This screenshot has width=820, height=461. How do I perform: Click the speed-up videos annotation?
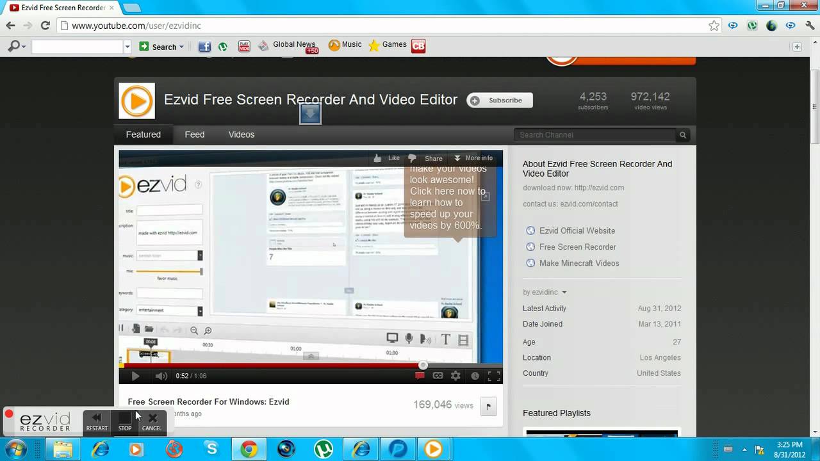tap(450, 198)
